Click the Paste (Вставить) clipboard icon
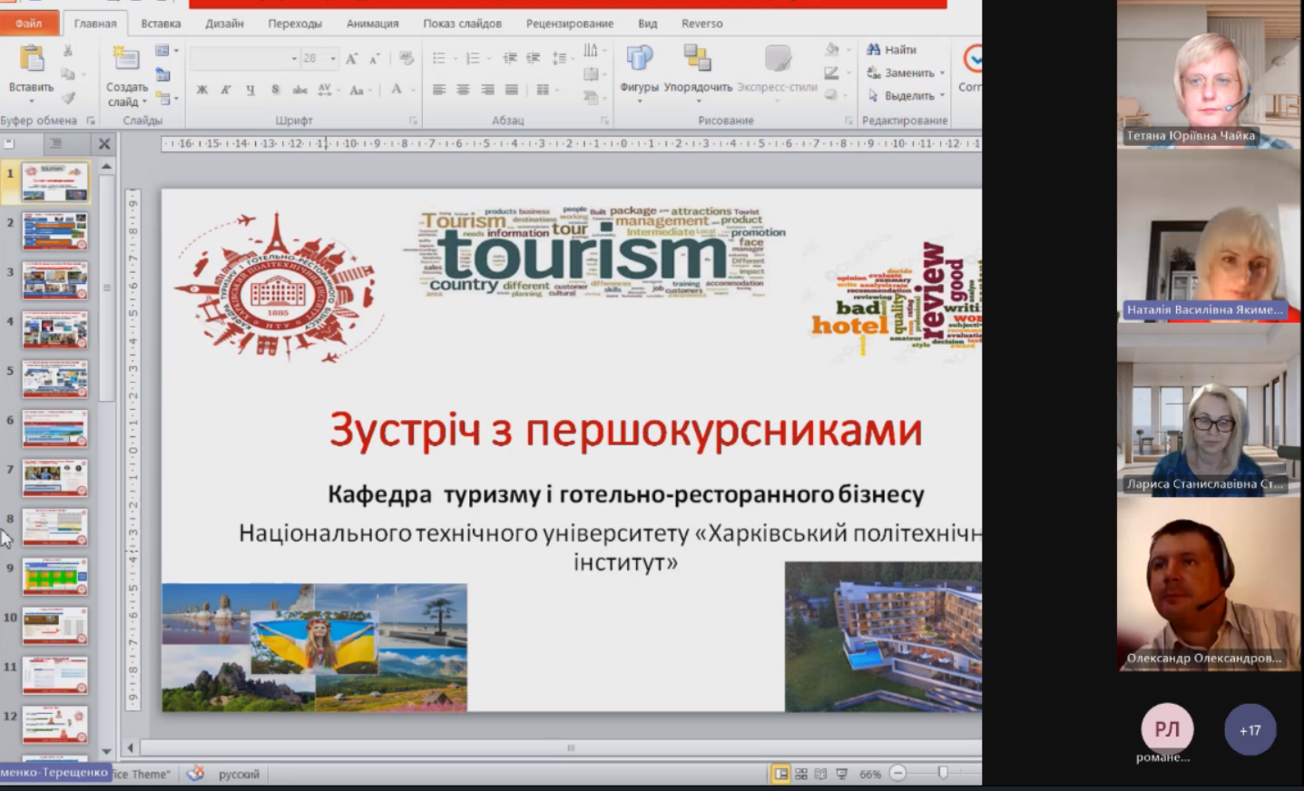Viewport: 1304px width, 791px height. point(31,60)
